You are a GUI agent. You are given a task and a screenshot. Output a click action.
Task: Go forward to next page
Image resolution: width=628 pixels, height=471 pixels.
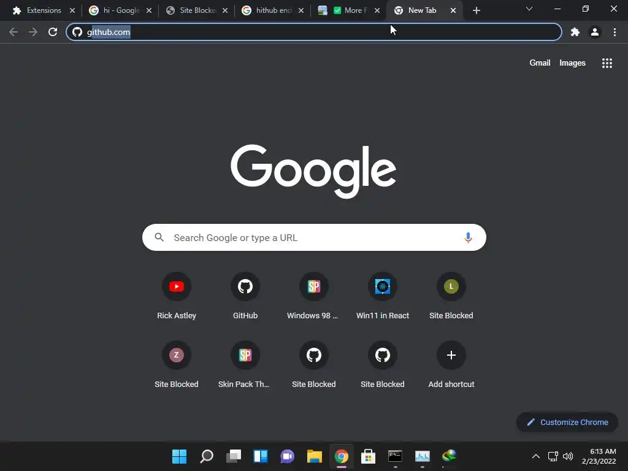pyautogui.click(x=33, y=32)
